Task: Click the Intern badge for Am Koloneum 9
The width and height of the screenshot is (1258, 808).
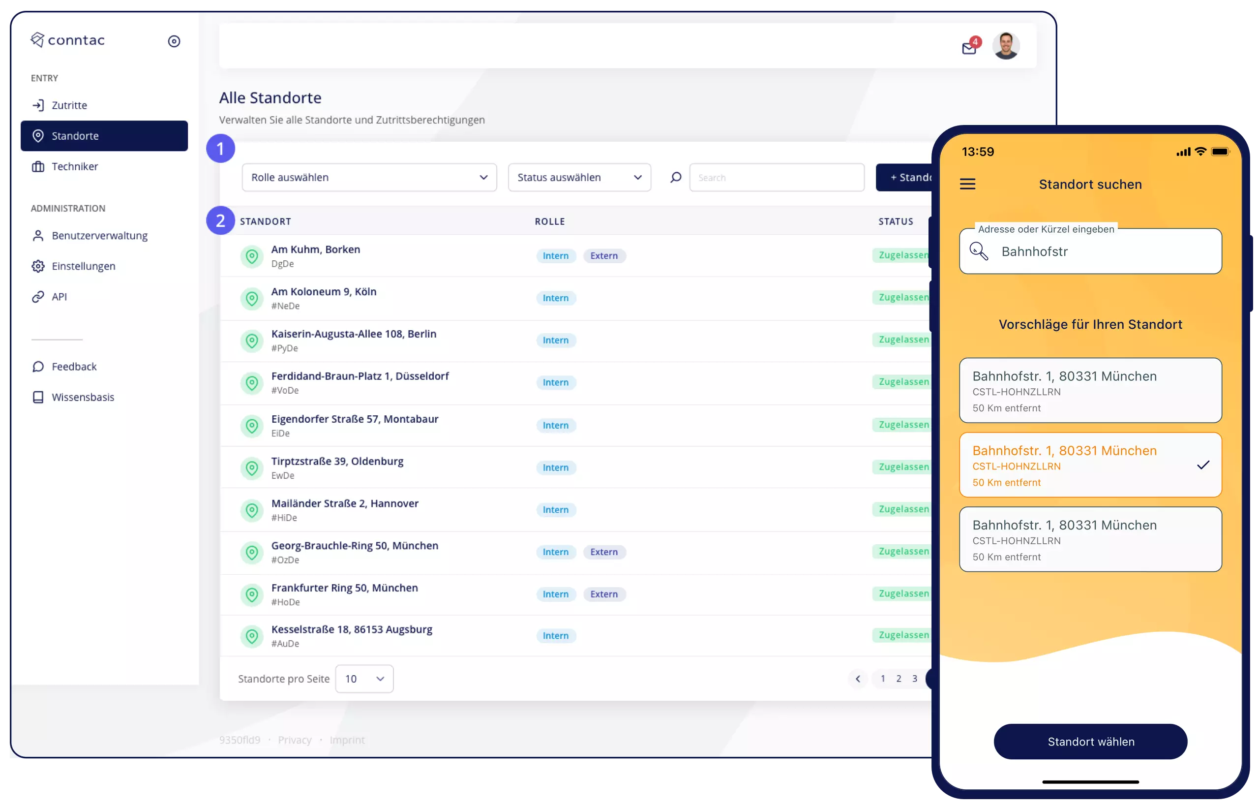Action: (x=556, y=298)
